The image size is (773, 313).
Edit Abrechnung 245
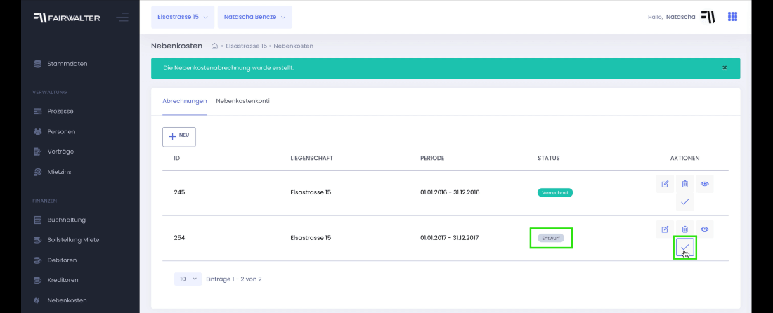point(665,184)
